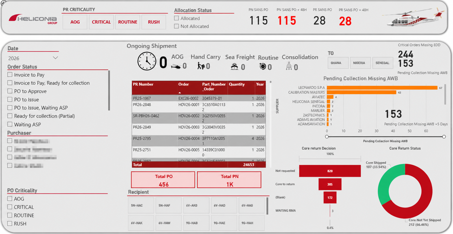Screen dimensions: 453x234
Task: Check PO to Issue, Waiting ASP
Action: point(10,108)
